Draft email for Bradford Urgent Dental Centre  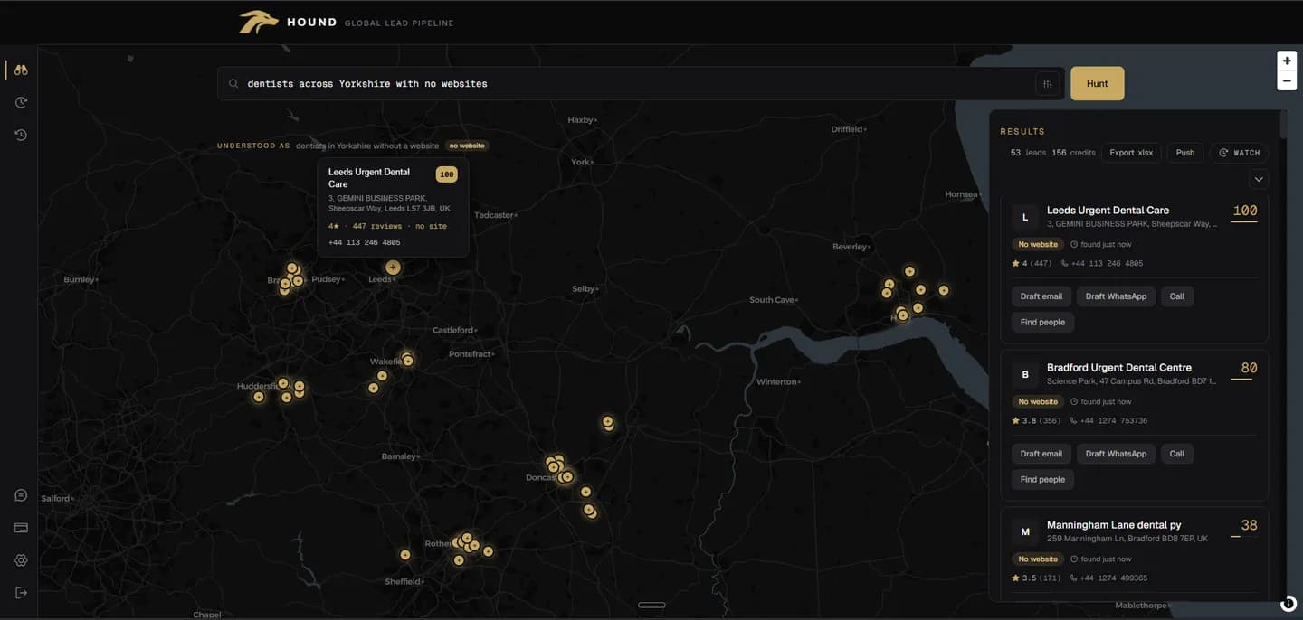coord(1041,454)
